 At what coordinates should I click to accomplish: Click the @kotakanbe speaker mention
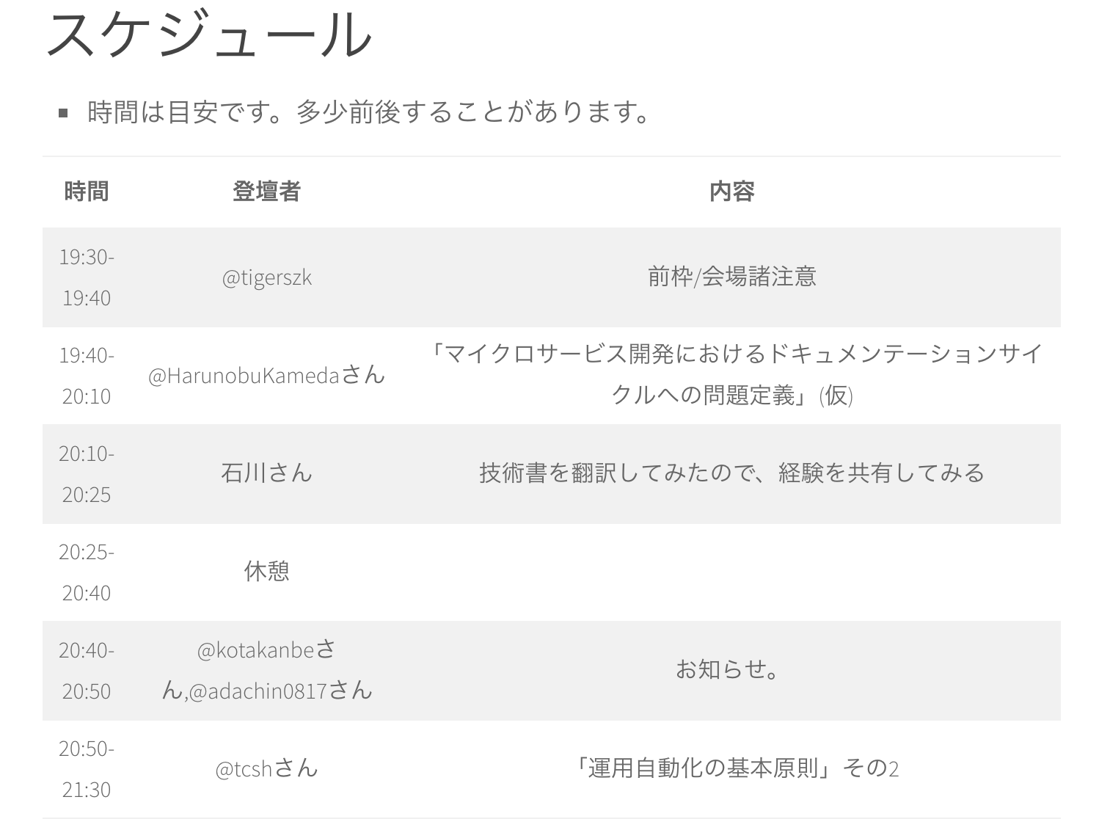coord(255,650)
